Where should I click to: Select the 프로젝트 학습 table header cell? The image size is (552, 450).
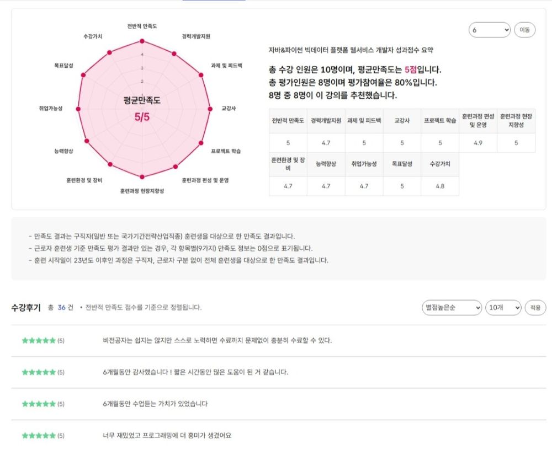[440, 121]
